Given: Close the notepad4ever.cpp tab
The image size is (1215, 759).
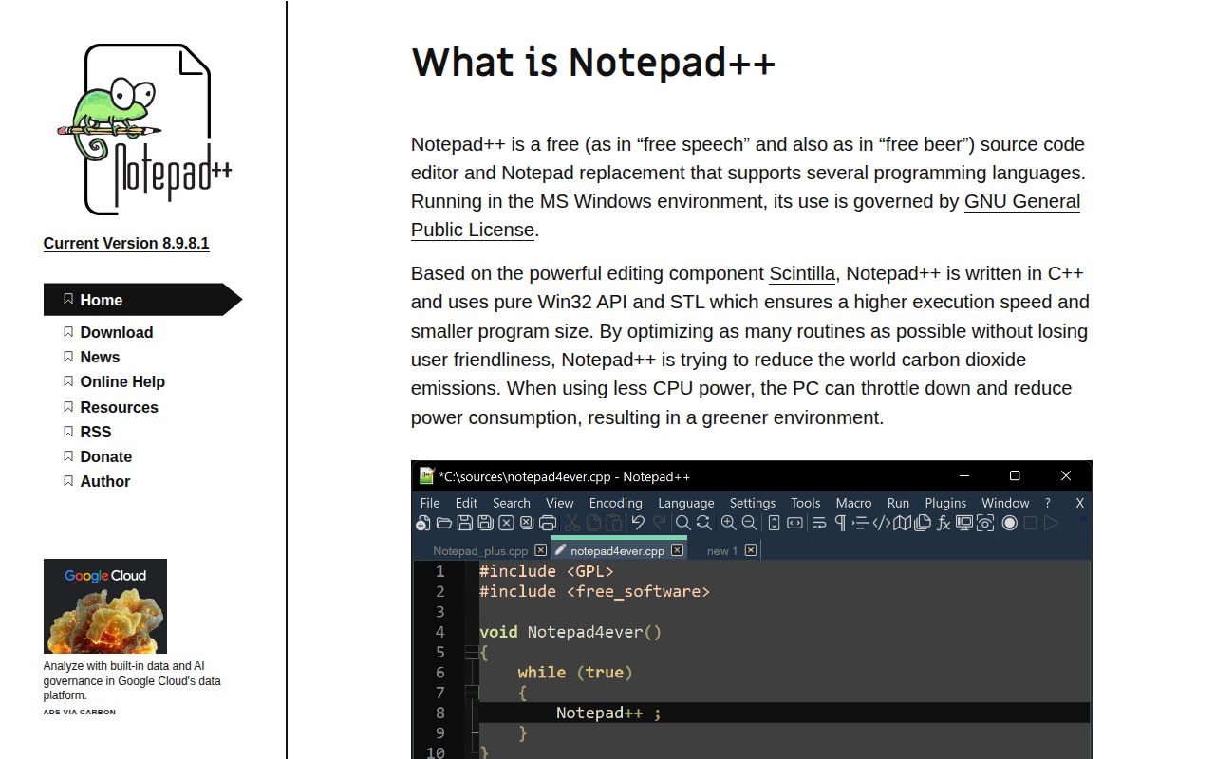Looking at the screenshot, I should pos(678,550).
